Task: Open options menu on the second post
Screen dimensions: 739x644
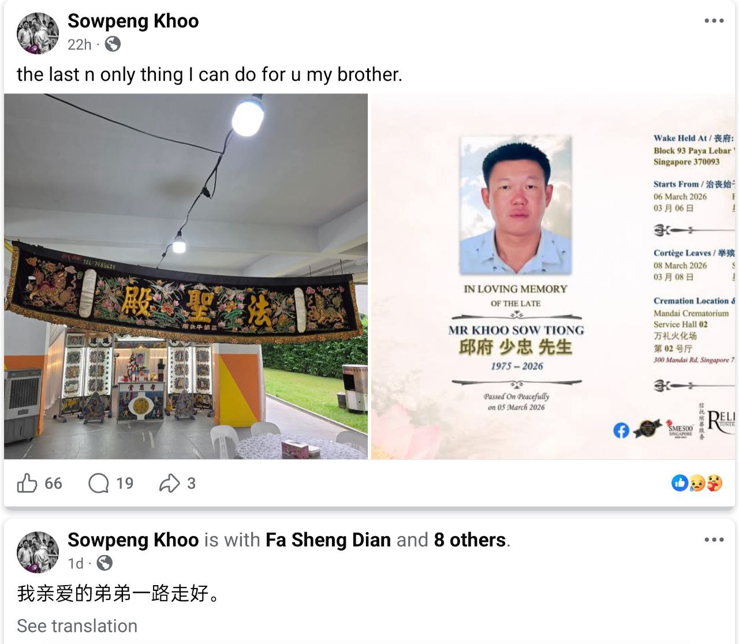Action: pyautogui.click(x=714, y=540)
